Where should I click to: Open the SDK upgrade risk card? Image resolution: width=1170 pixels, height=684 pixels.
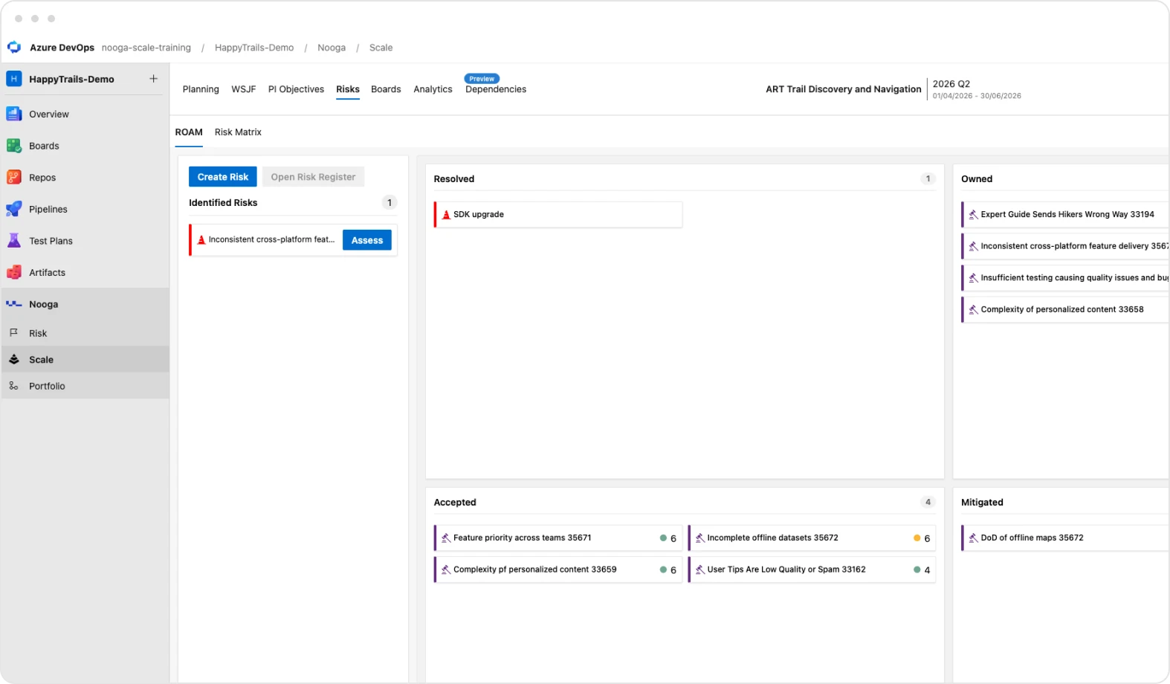[558, 215]
